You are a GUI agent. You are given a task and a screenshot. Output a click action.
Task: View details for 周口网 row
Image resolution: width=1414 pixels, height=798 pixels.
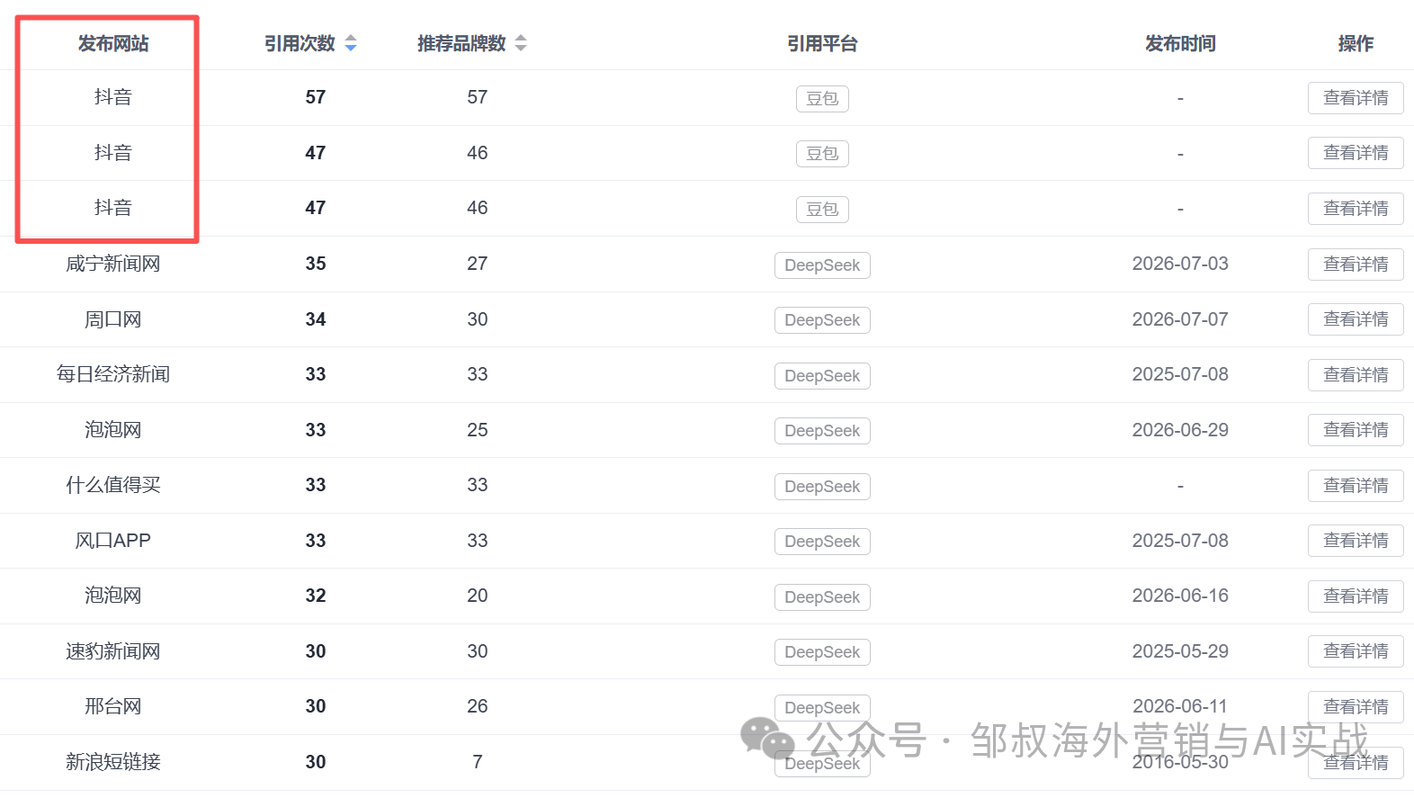click(x=1356, y=319)
